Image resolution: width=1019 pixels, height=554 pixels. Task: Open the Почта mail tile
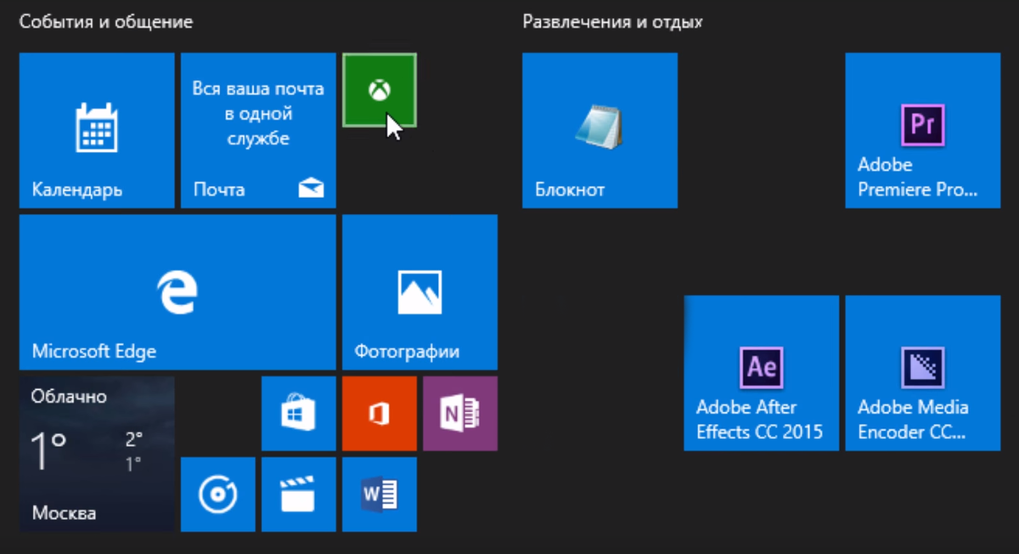point(258,130)
